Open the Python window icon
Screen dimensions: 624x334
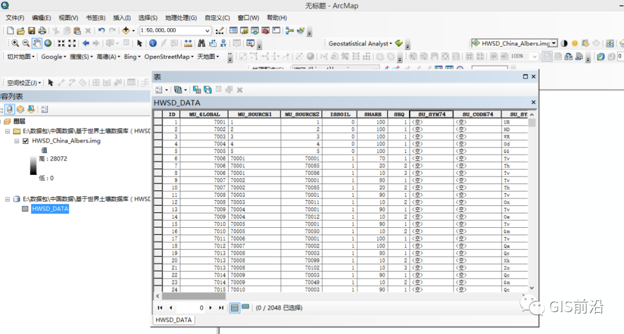276,31
